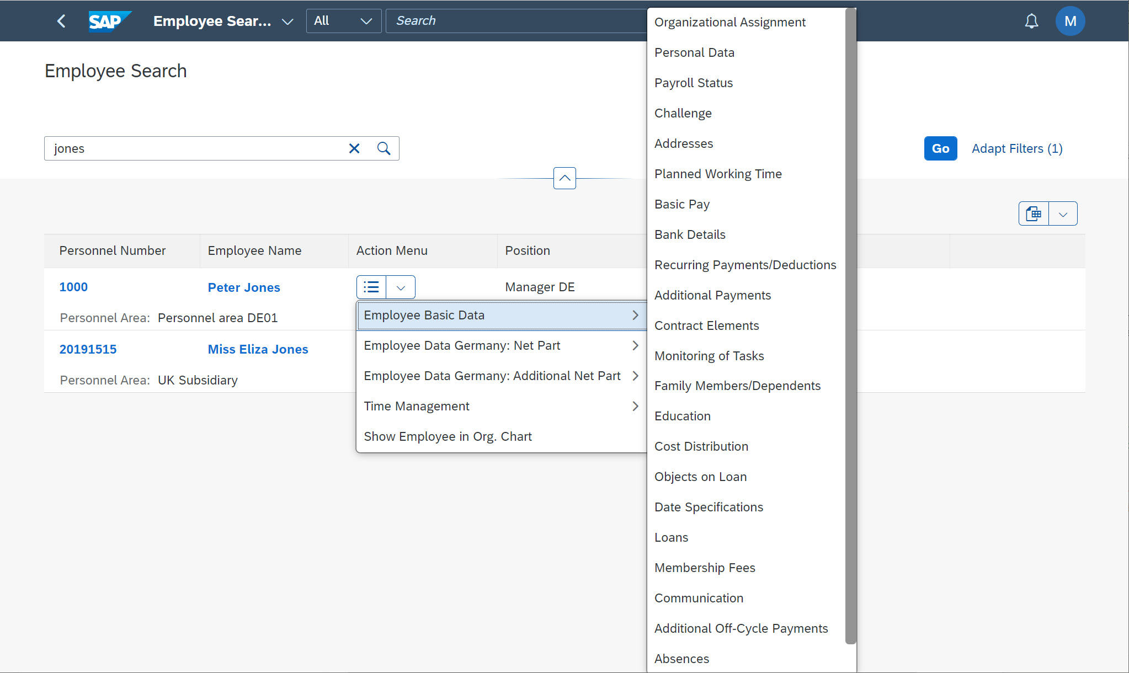Expand the Employee Search title dropdown

[x=287, y=22]
